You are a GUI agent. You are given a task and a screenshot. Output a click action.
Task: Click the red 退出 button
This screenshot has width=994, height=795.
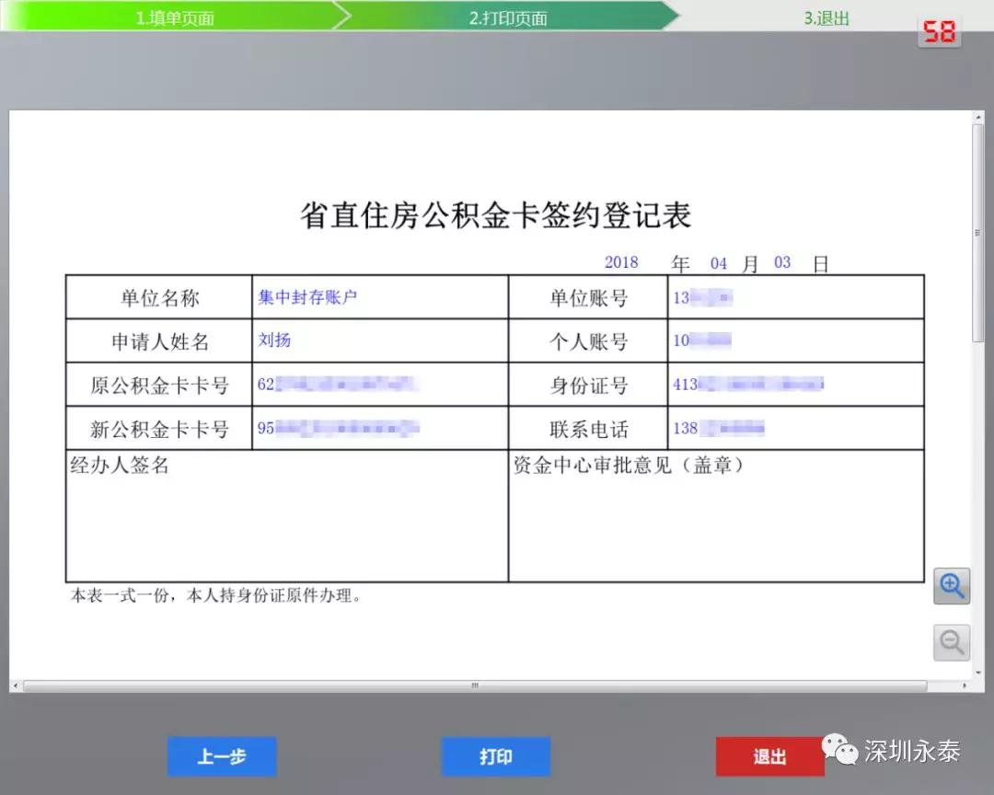pyautogui.click(x=769, y=756)
